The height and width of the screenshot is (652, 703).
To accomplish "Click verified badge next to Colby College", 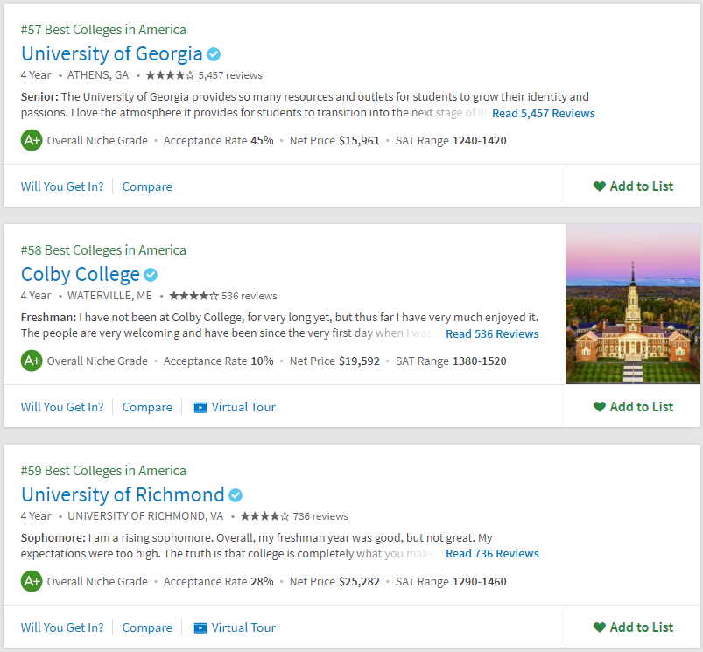I will click(151, 275).
